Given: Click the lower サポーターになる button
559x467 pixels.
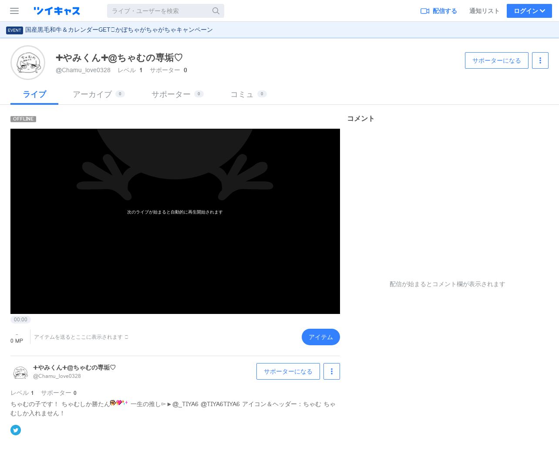Looking at the screenshot, I should pyautogui.click(x=288, y=371).
